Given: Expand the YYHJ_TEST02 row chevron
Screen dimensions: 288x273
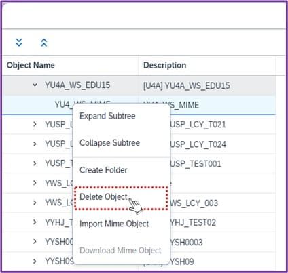Looking at the screenshot, I should point(35,222).
